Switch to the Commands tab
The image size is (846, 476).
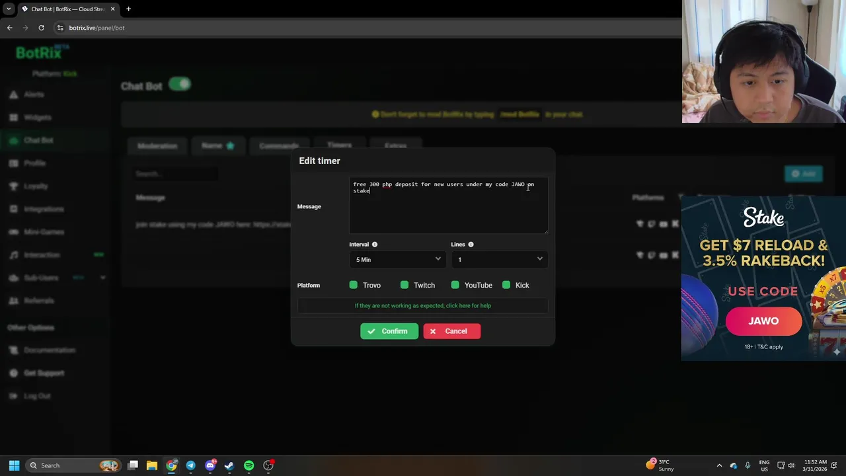tap(279, 146)
